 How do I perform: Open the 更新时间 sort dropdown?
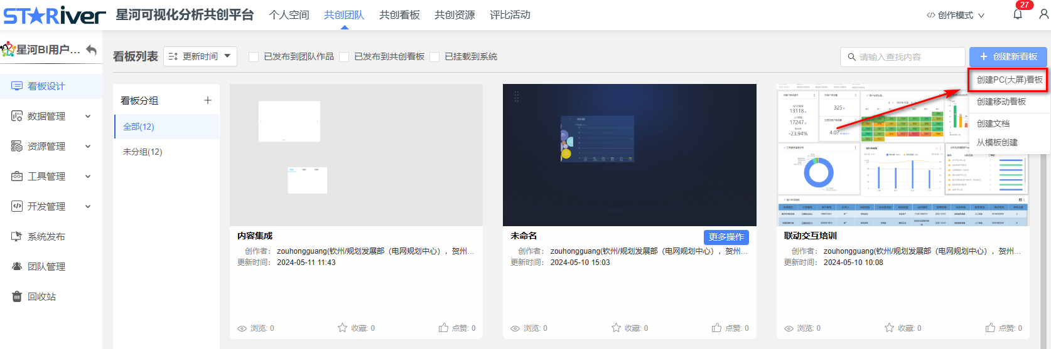tap(200, 56)
